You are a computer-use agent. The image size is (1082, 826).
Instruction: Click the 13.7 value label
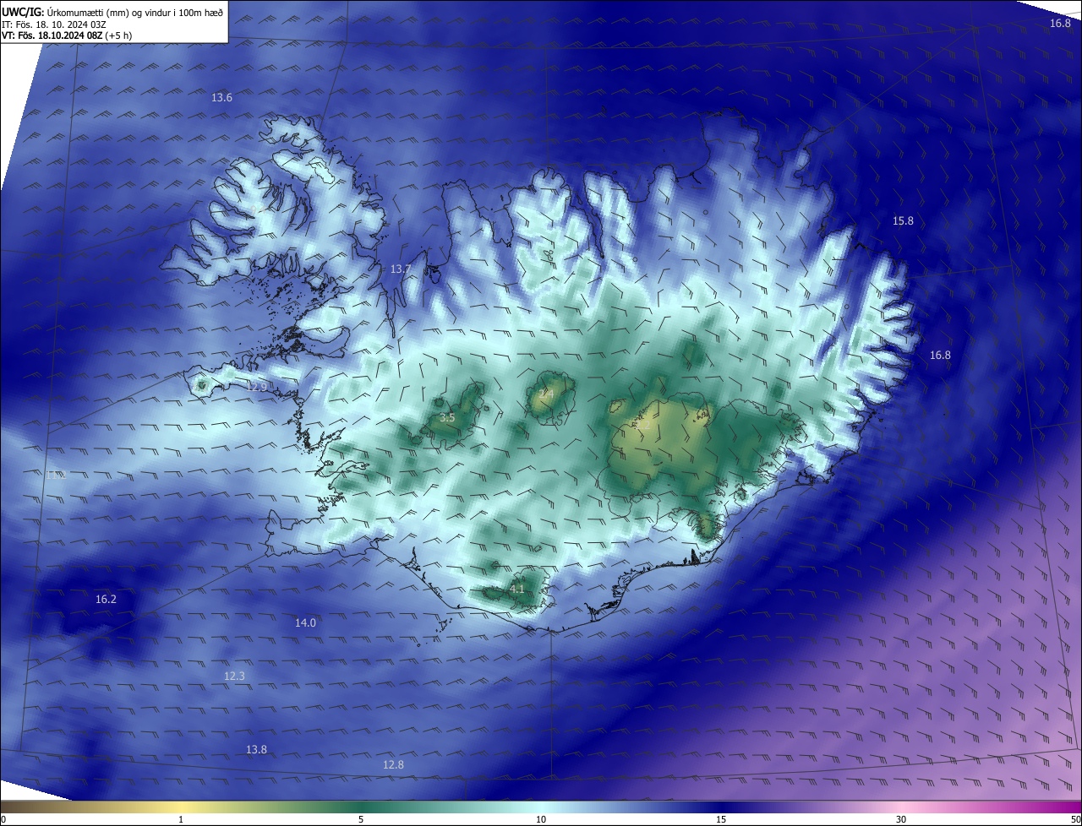(x=401, y=269)
